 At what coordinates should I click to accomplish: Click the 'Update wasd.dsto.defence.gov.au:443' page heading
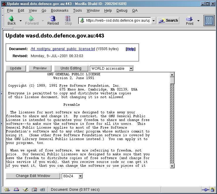point(55,36)
